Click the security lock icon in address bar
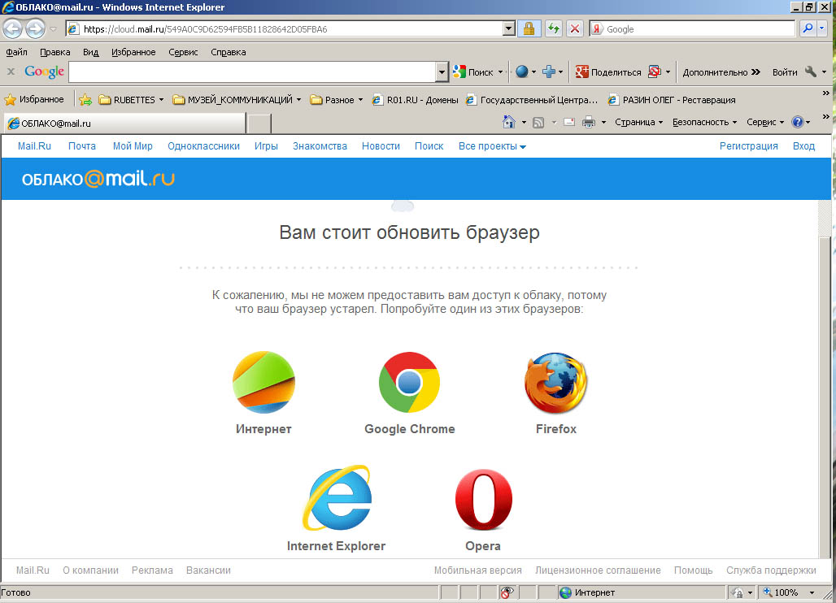The image size is (836, 603). 529,28
